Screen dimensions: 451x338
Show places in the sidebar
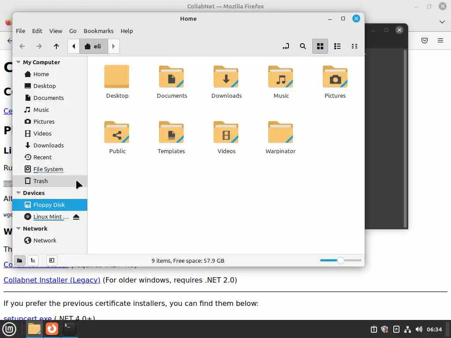pos(19,261)
